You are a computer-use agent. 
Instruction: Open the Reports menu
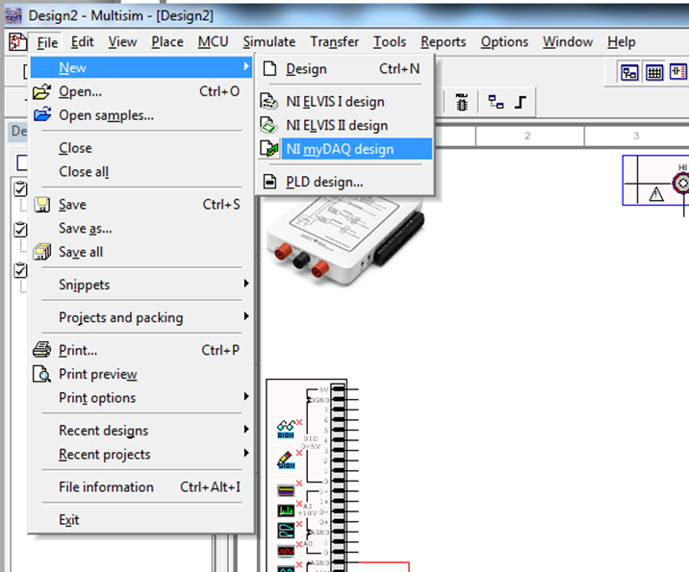tap(444, 42)
